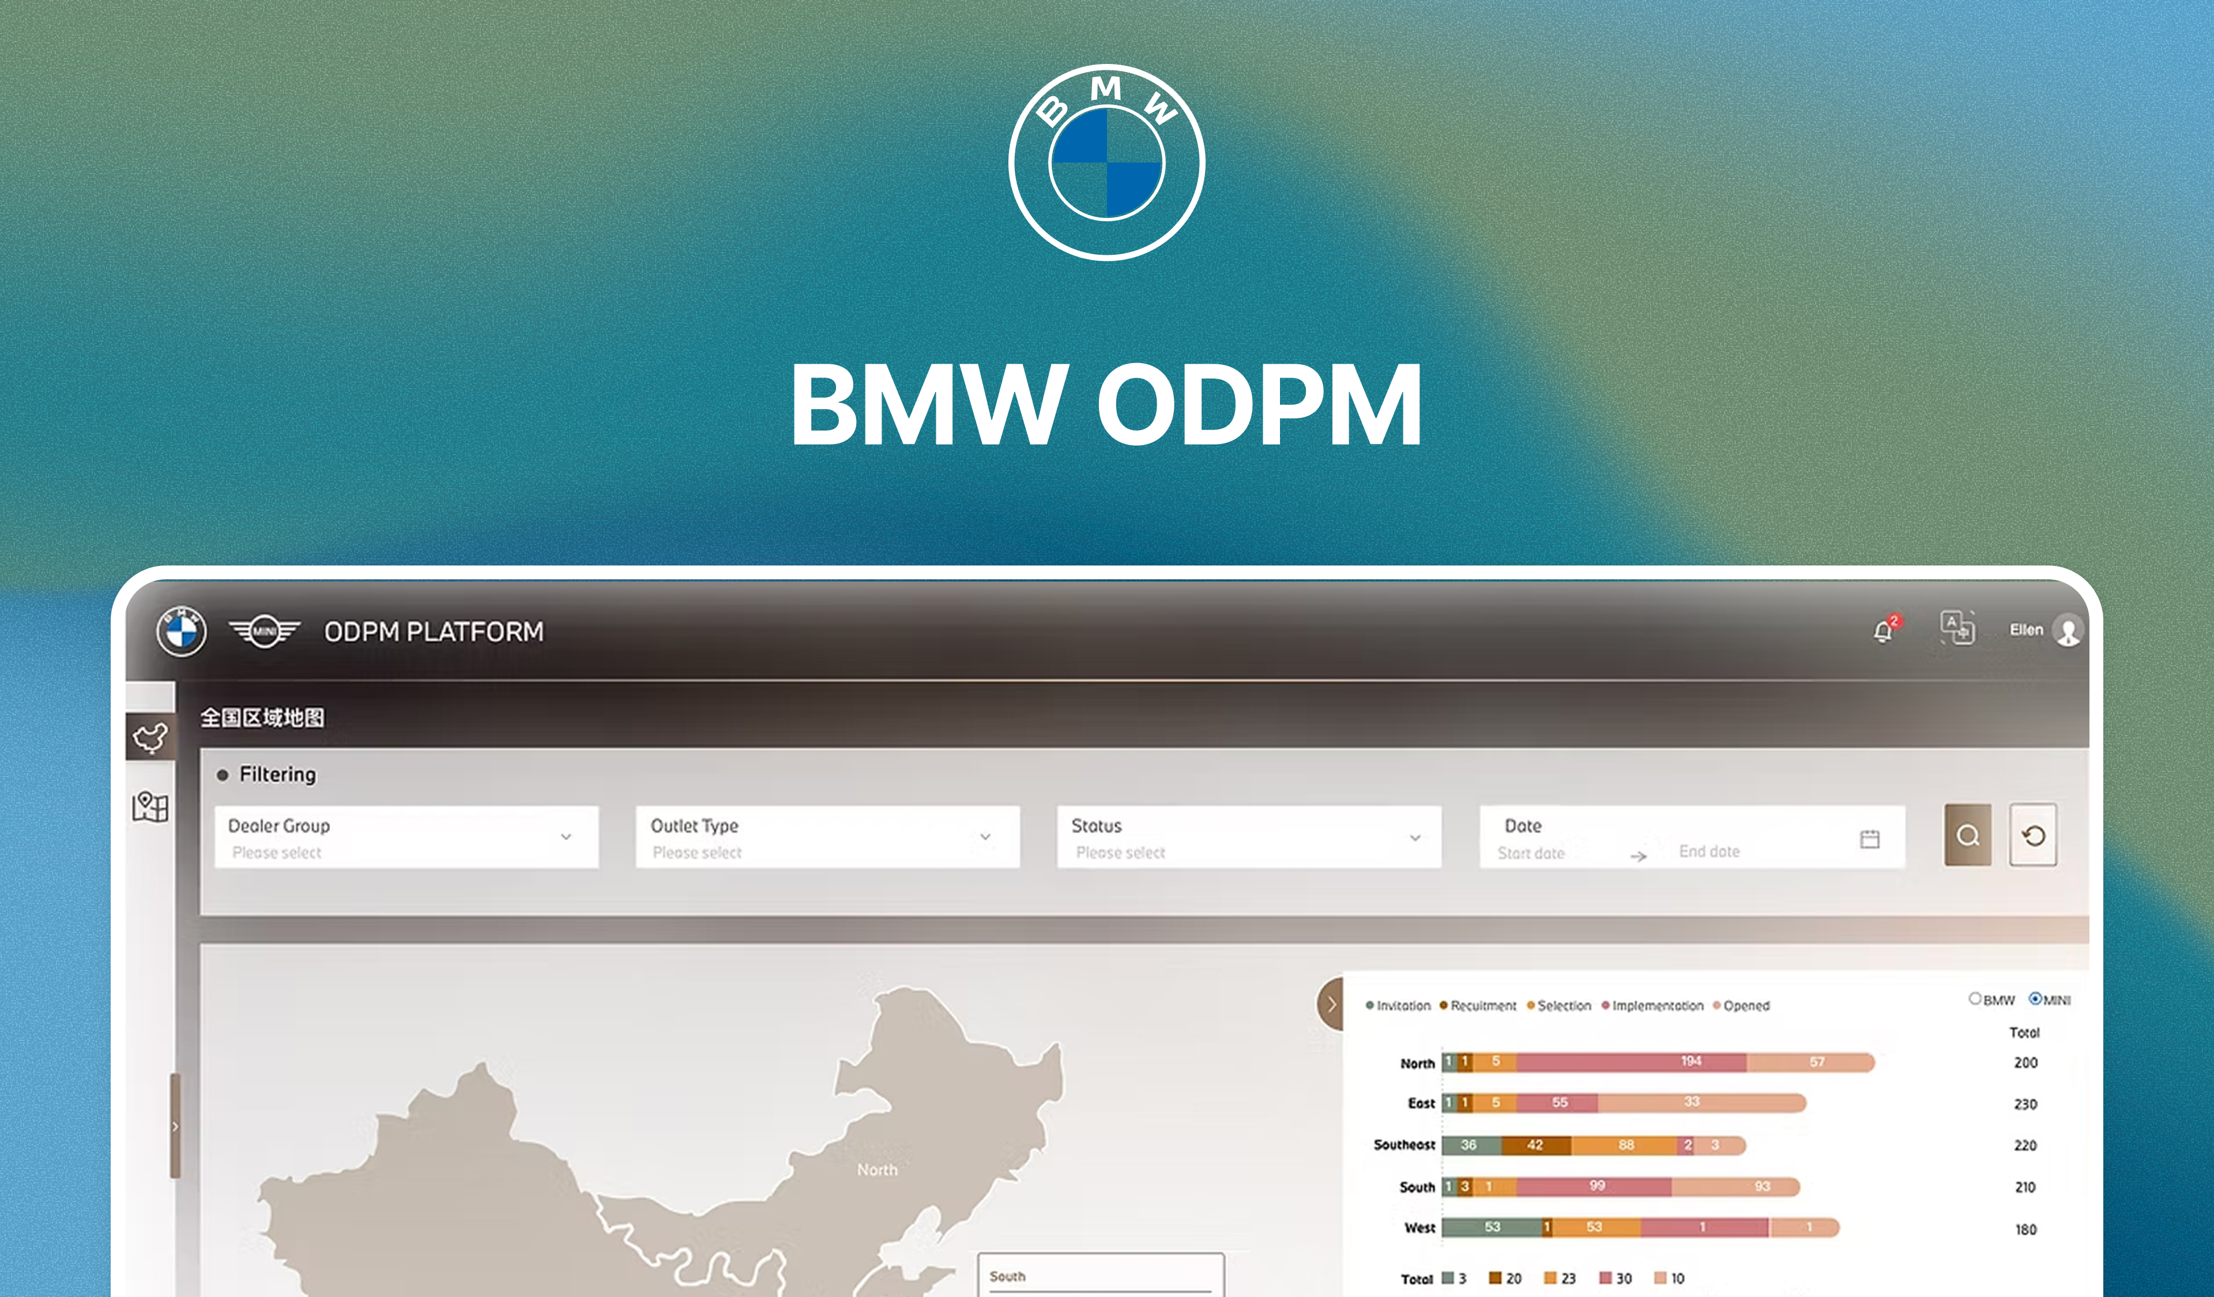
Task: Click the language translate icon
Action: pyautogui.click(x=1957, y=628)
